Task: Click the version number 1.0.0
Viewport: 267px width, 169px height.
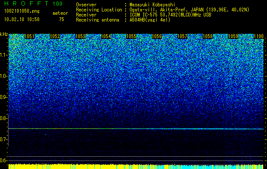Action: 58,3
